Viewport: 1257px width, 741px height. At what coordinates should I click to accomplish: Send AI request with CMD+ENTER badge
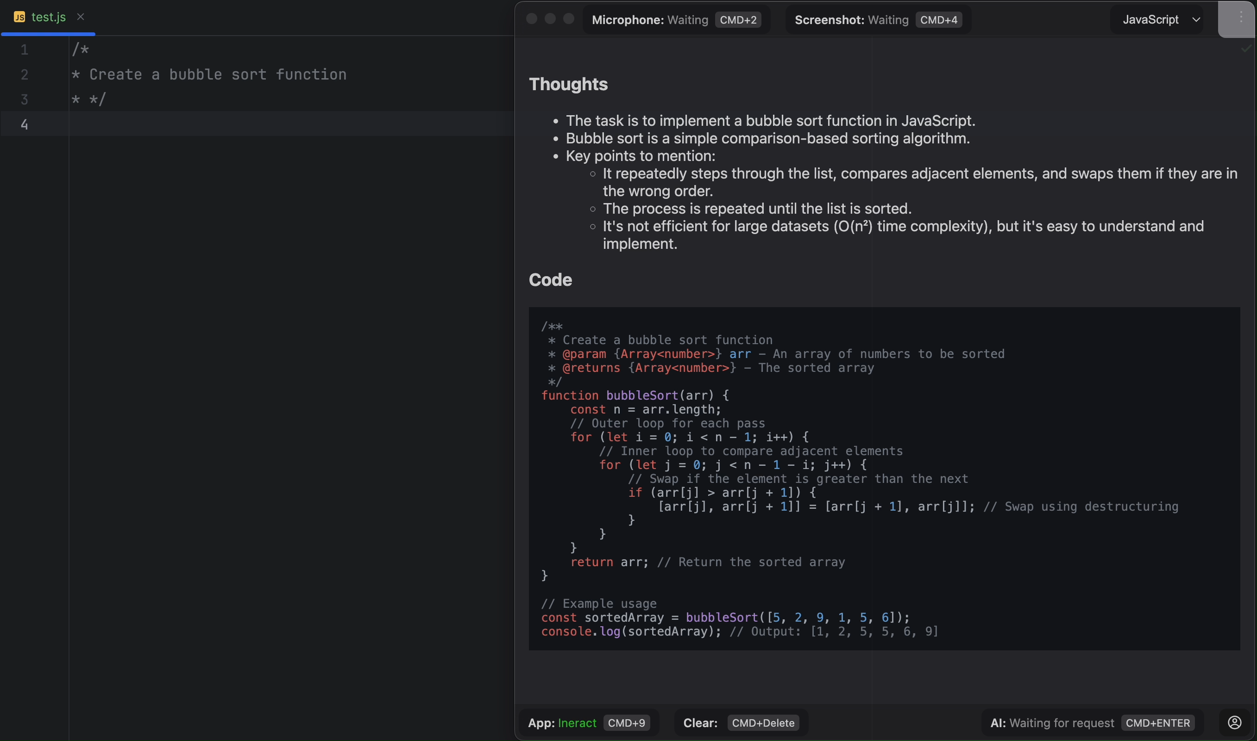click(x=1157, y=722)
